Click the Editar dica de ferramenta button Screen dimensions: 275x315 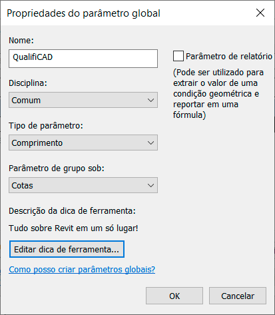[x=67, y=249]
